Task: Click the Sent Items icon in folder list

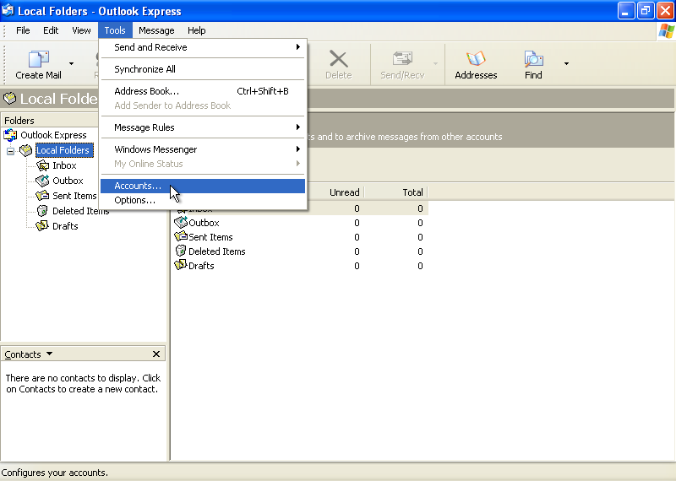Action: 181,236
